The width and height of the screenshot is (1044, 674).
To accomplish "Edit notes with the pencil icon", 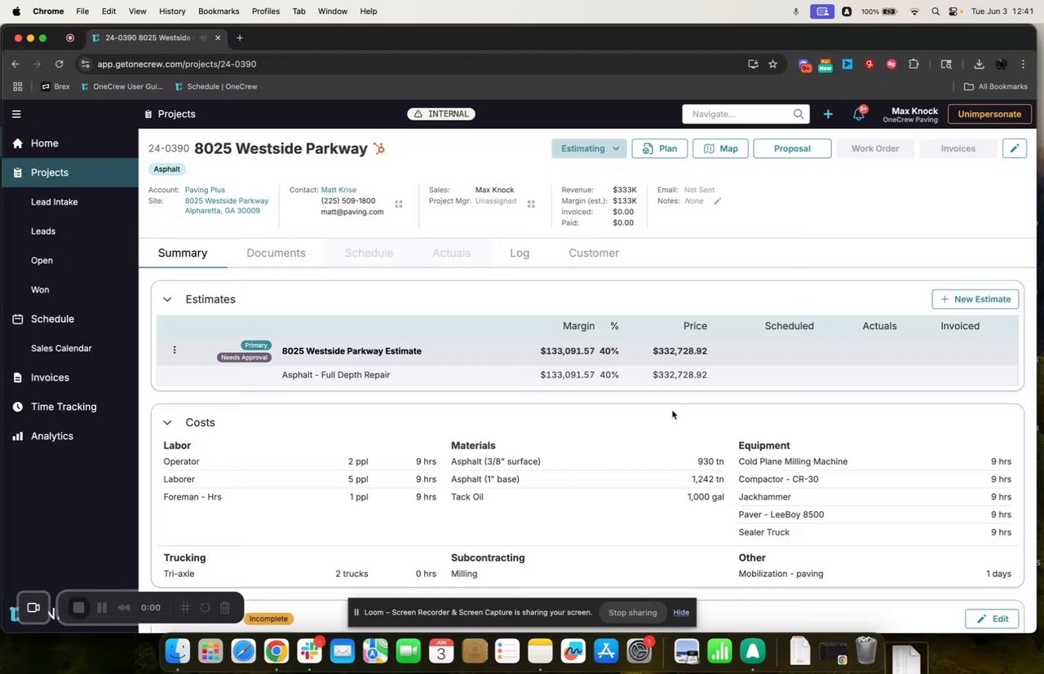I will pyautogui.click(x=718, y=201).
